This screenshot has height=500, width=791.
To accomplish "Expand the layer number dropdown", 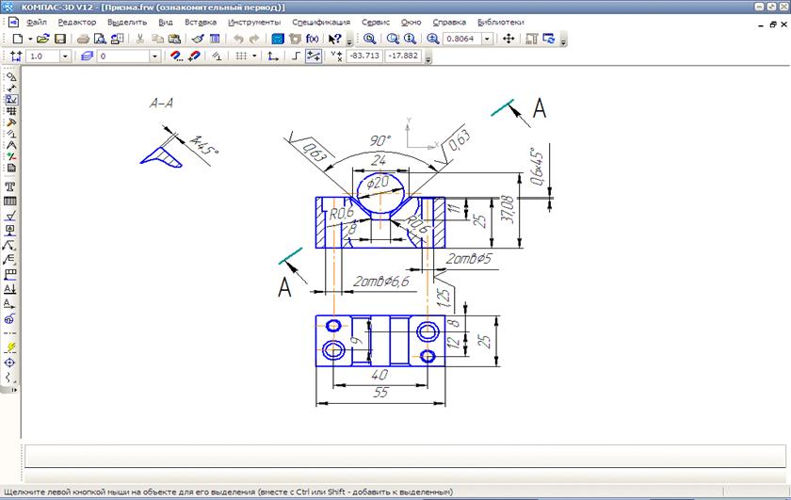I will [155, 56].
